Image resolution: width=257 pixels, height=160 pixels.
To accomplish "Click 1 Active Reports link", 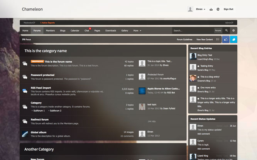I will point(47,23).
